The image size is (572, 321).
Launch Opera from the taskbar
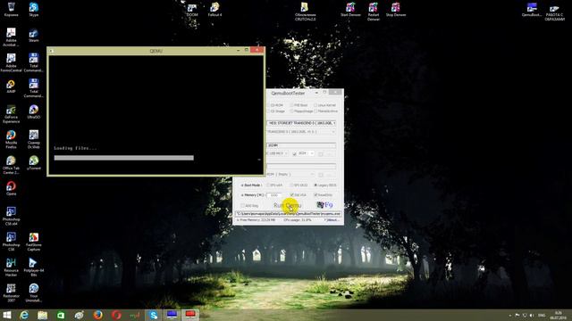pyautogui.click(x=116, y=315)
